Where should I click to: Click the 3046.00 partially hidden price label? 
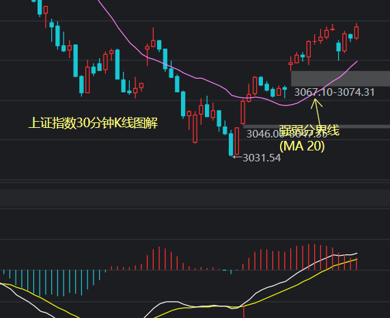[x=264, y=134]
